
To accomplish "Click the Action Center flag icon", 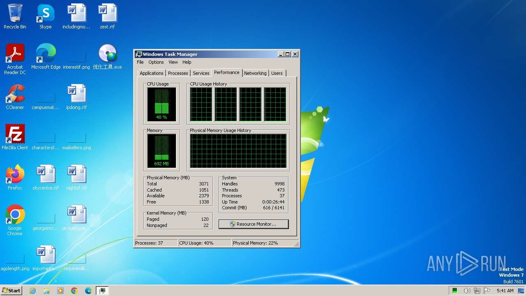I will tap(487, 291).
